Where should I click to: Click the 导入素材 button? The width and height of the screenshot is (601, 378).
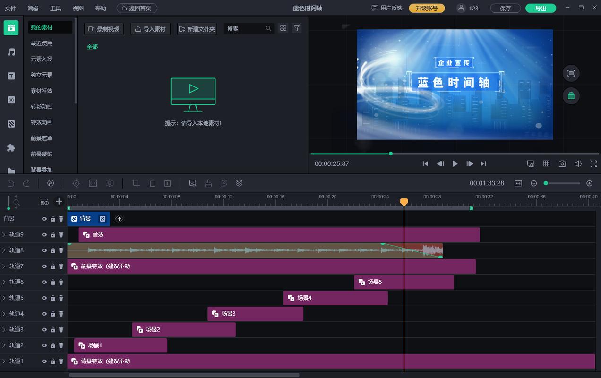150,29
